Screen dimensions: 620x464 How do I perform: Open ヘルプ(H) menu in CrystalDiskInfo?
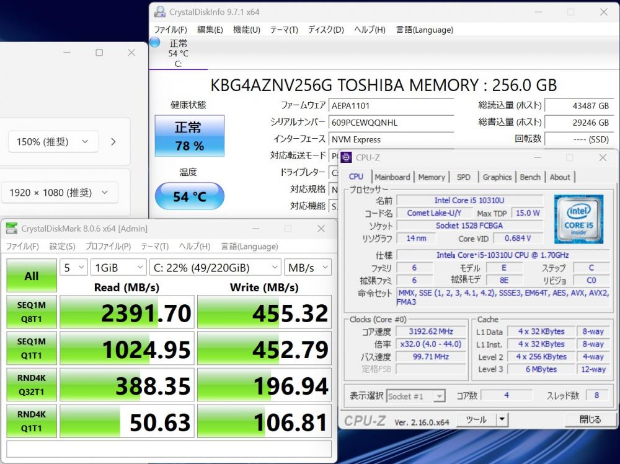[x=370, y=30]
